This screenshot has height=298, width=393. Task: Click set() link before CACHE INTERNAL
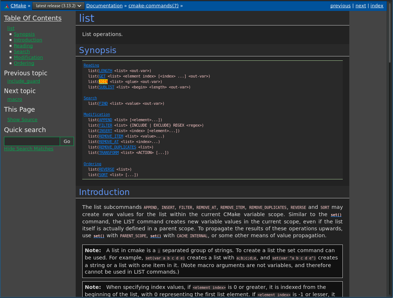pos(156,236)
